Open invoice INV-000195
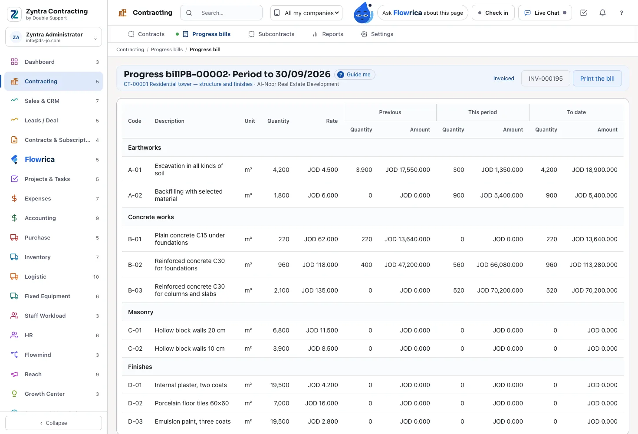 (x=546, y=79)
